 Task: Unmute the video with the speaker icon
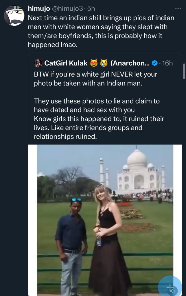coord(173,291)
